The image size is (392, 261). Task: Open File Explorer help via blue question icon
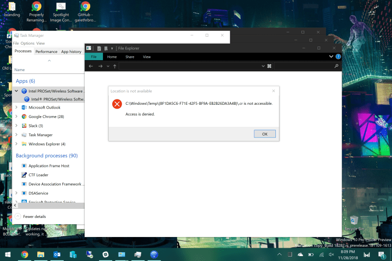tap(338, 56)
